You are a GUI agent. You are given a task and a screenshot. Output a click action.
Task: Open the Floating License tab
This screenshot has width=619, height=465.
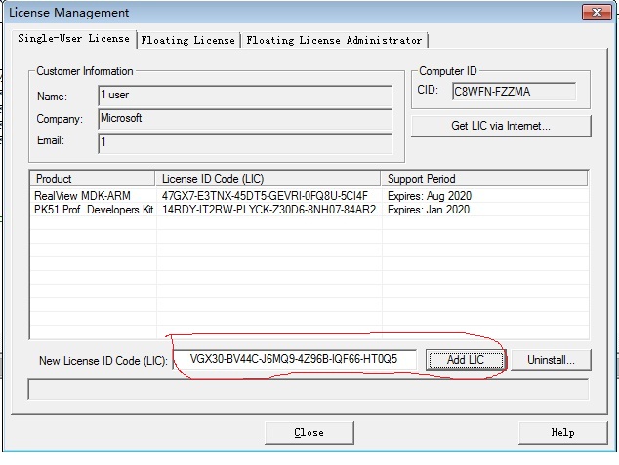[x=188, y=40]
